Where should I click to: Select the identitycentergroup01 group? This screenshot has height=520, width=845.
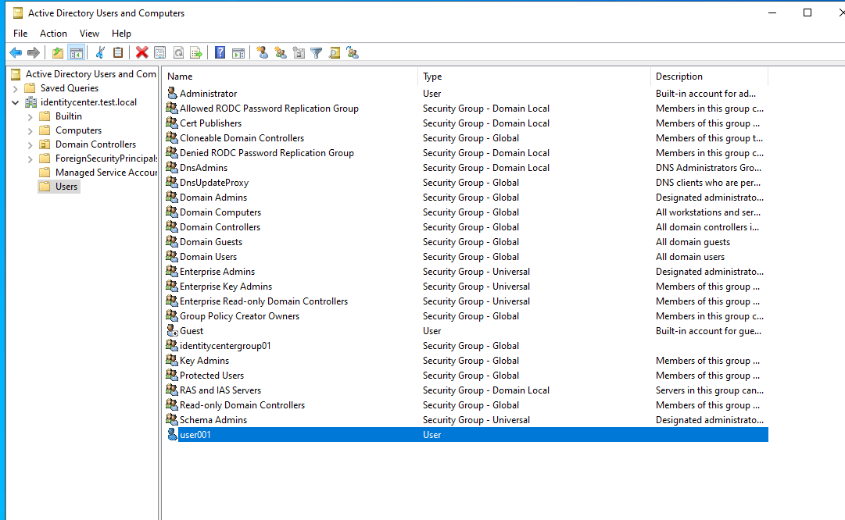click(x=225, y=346)
